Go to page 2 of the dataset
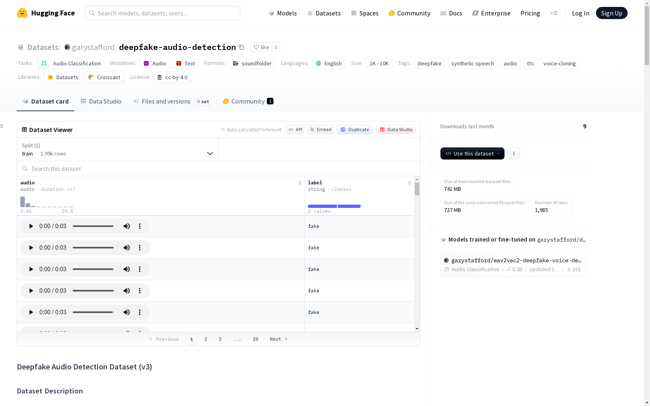 click(206, 339)
